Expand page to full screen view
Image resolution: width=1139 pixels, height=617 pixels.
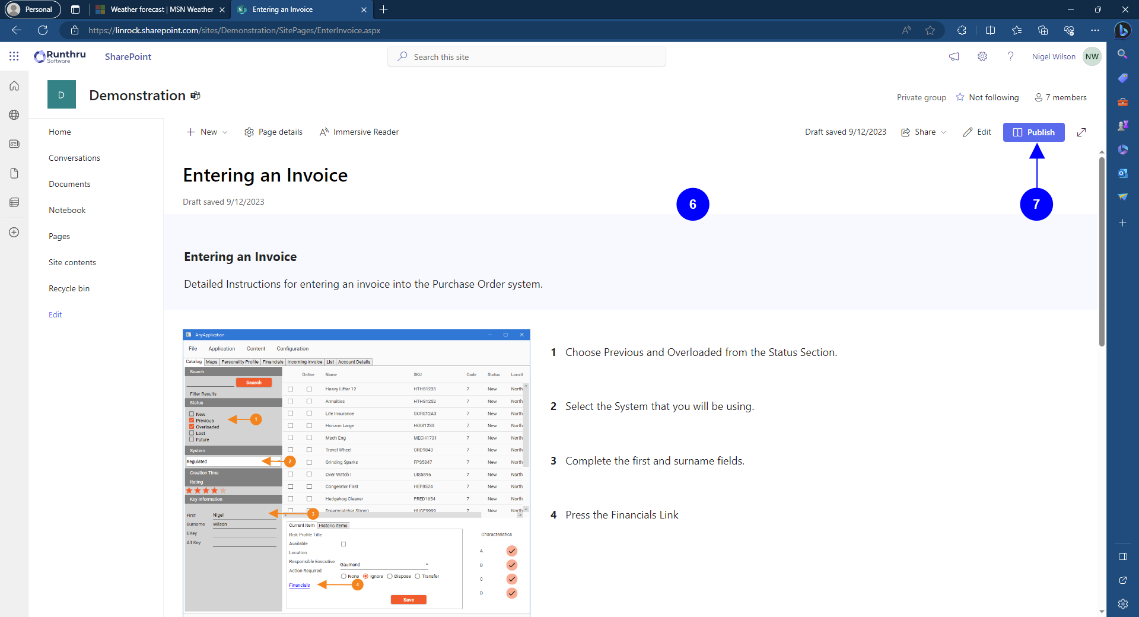click(1081, 132)
